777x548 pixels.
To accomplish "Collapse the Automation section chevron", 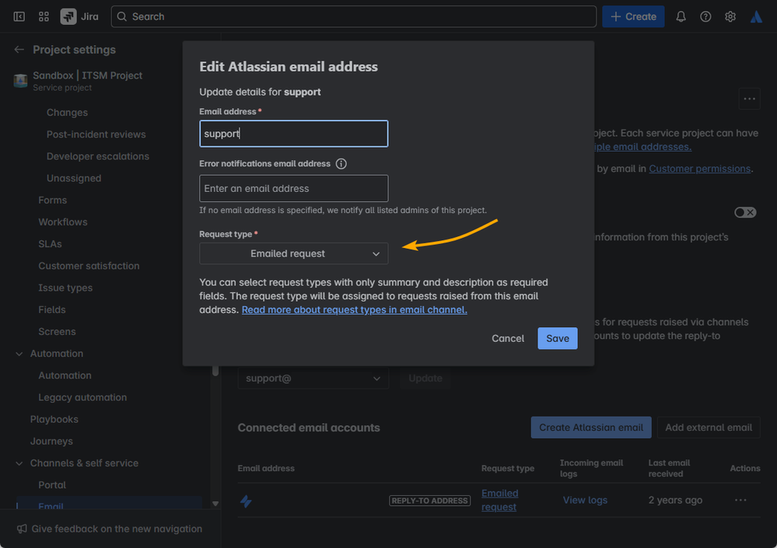I will point(19,354).
